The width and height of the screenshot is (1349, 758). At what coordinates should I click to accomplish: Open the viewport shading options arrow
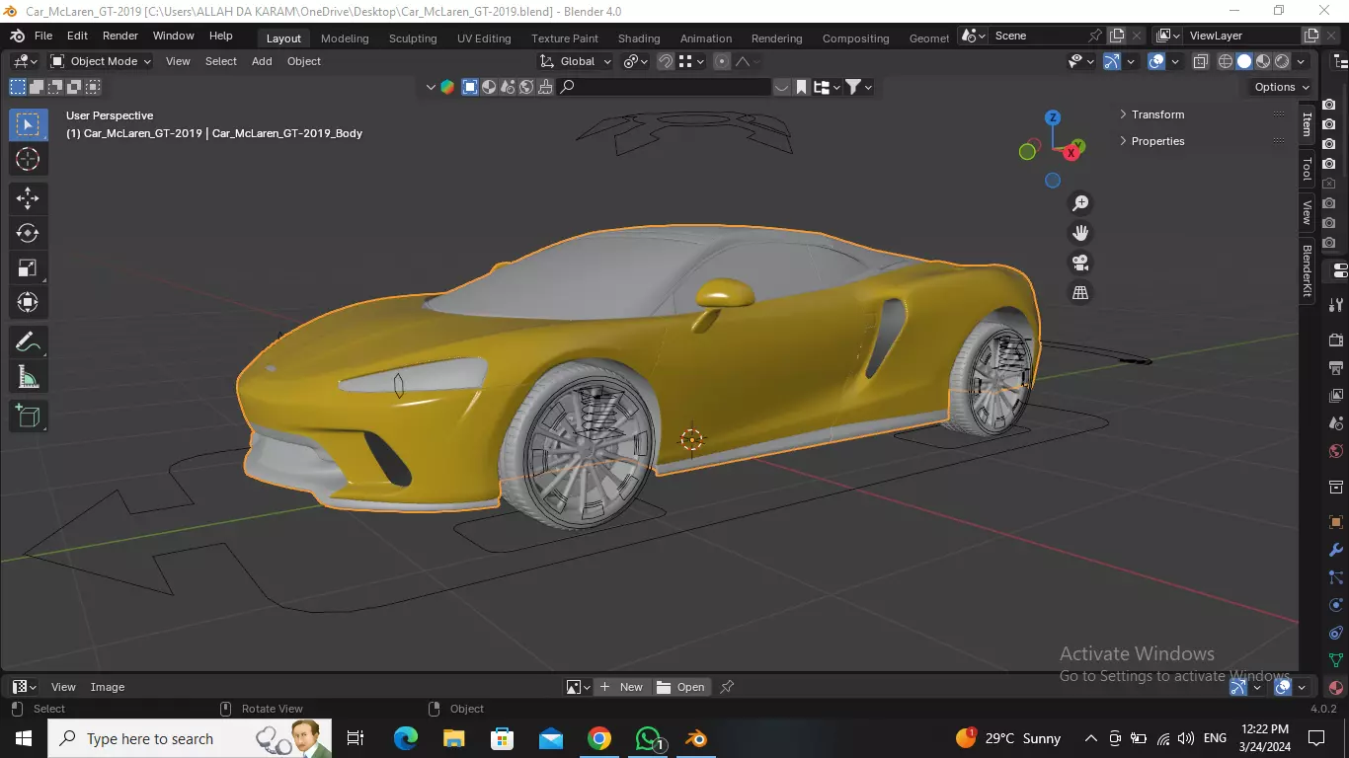tap(1301, 61)
